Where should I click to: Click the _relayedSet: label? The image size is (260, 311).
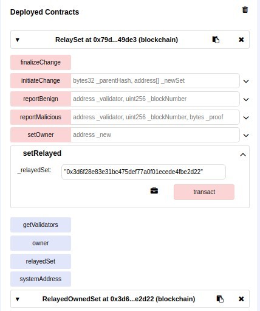pyautogui.click(x=35, y=170)
